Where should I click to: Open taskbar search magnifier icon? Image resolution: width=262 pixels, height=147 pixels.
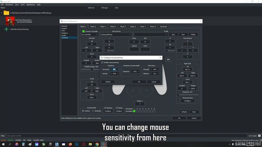pos(10,144)
